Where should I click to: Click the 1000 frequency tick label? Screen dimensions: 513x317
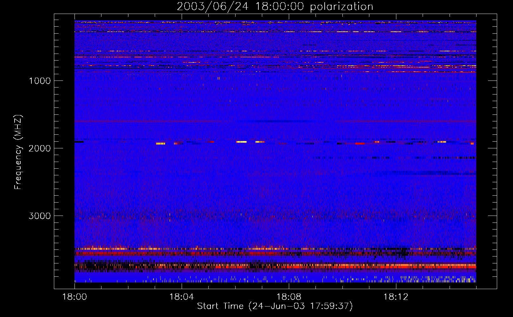pos(40,81)
